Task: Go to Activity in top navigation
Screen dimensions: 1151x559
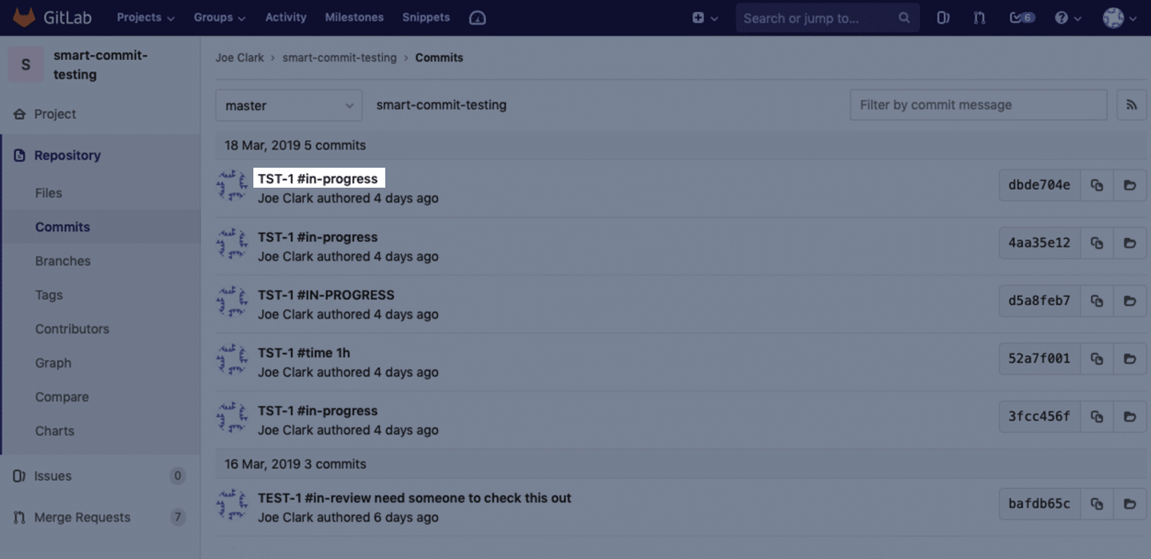Action: pyautogui.click(x=285, y=18)
